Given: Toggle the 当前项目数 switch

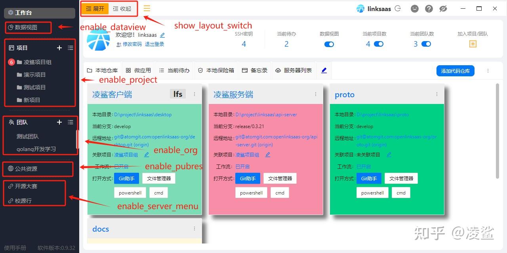Looking at the screenshot, I should point(379,44).
